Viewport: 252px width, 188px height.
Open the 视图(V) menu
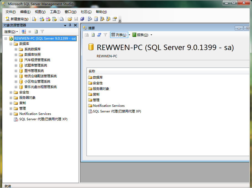[x=40, y=12]
